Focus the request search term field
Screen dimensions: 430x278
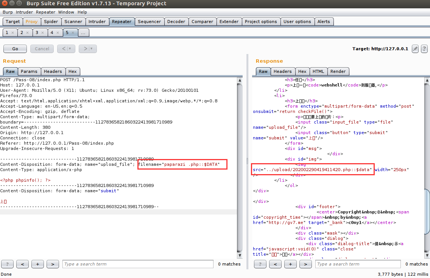point(138,264)
